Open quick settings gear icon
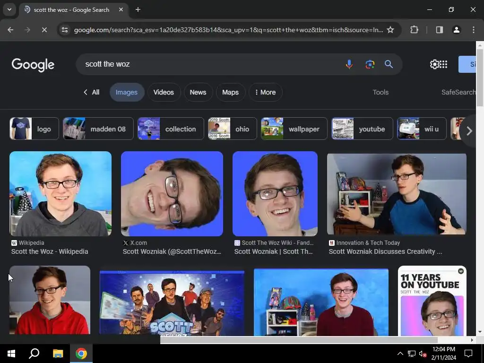The image size is (484, 363). point(435,64)
